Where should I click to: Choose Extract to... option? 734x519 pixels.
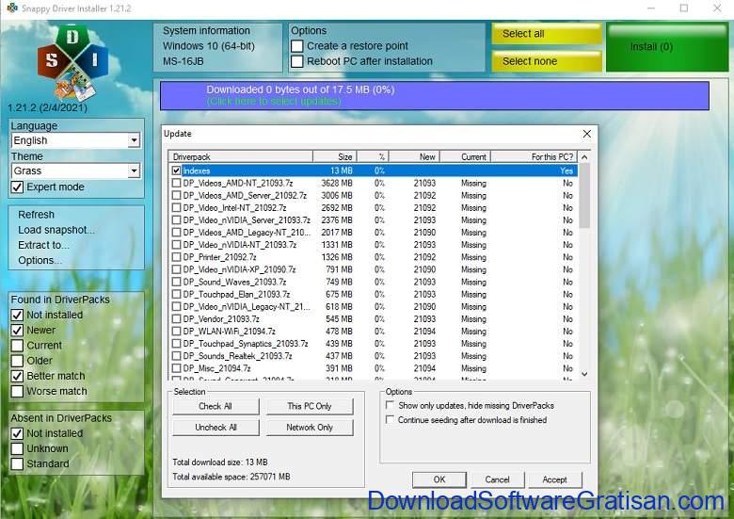coord(43,245)
